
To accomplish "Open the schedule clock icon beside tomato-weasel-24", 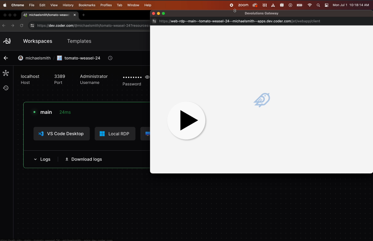I will coord(110,58).
